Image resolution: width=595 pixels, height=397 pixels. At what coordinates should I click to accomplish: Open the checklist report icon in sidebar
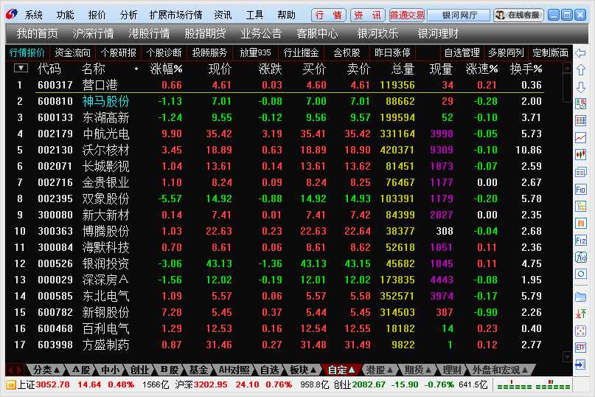[580, 103]
